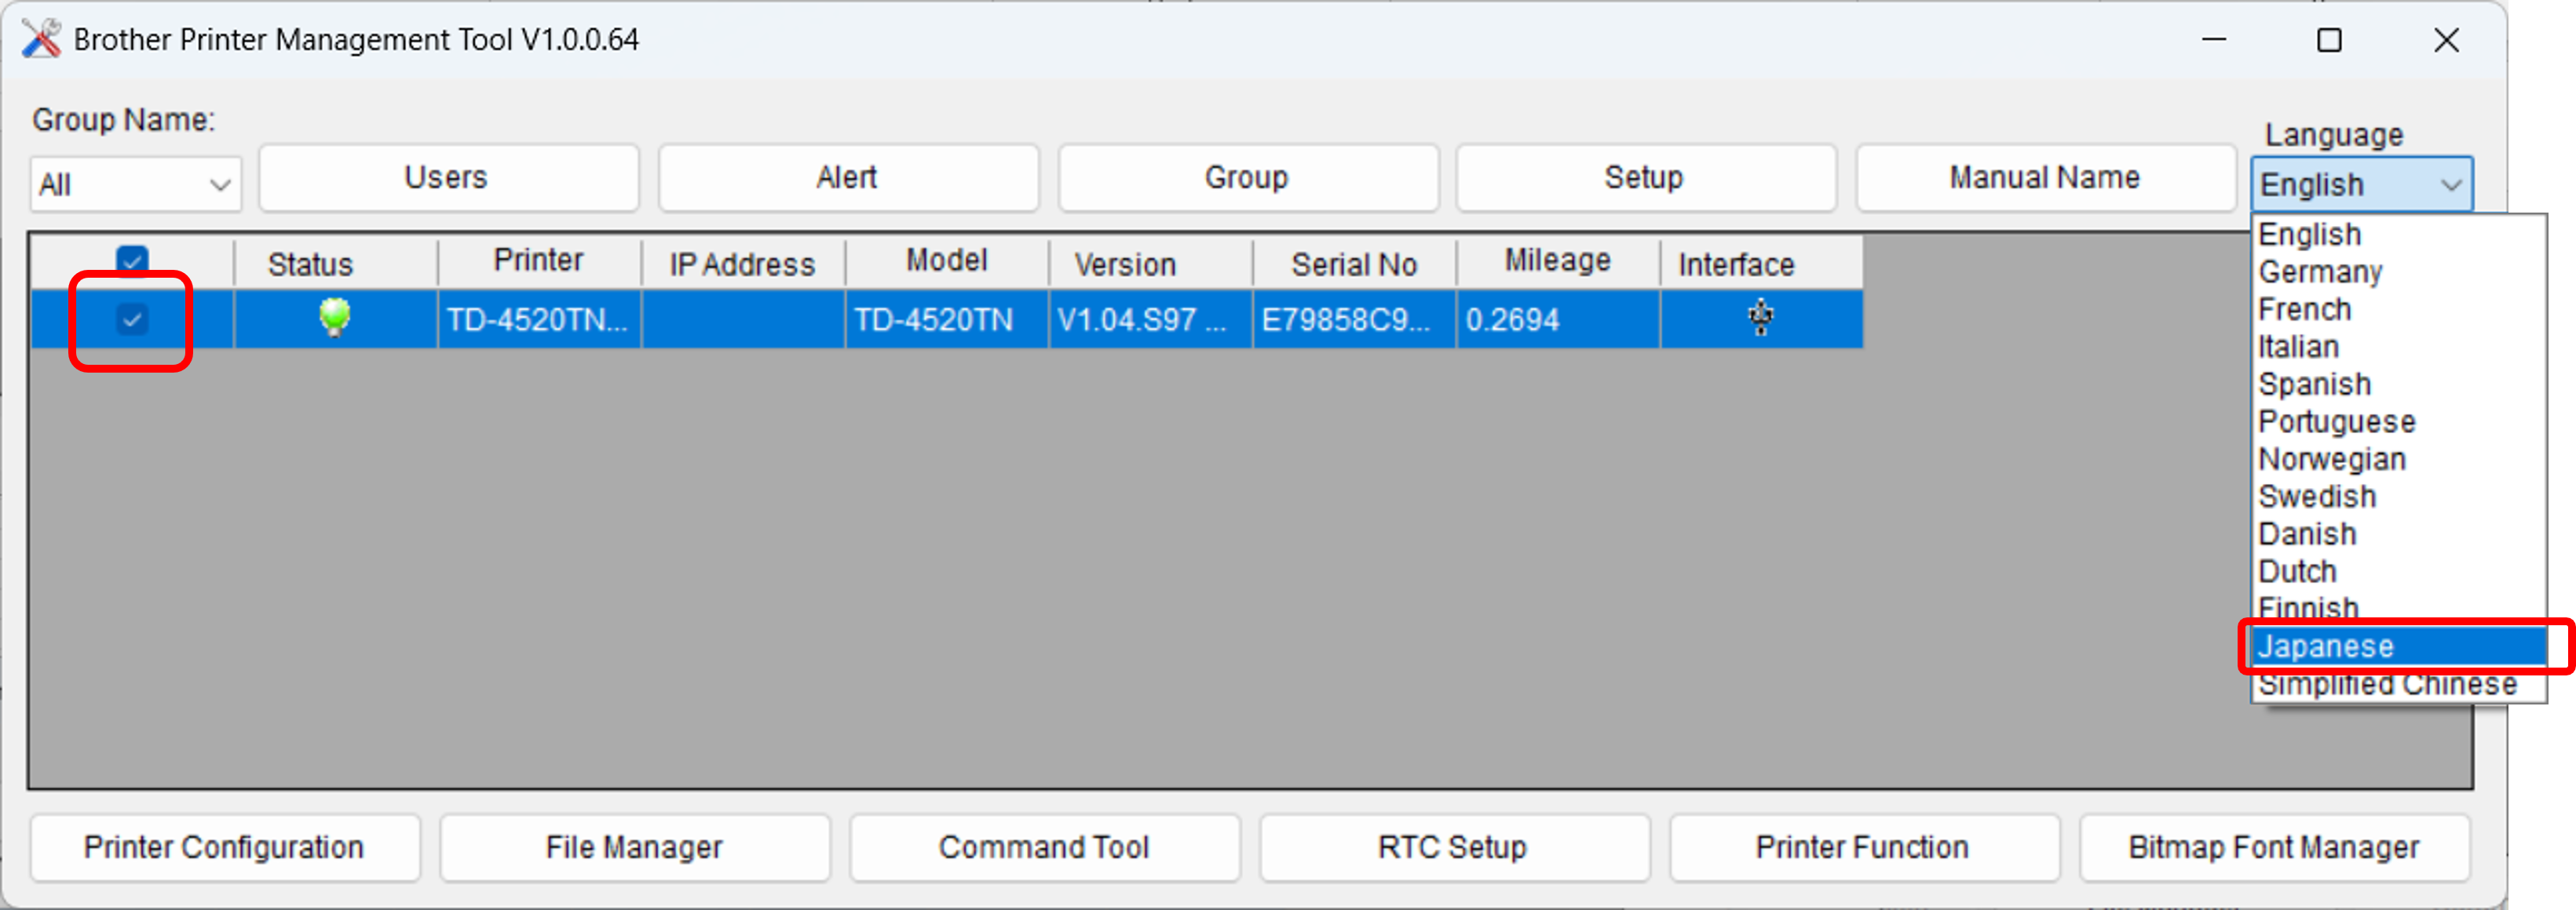Open the Bitmap Font Manager
This screenshot has width=2576, height=910.
pyautogui.click(x=2273, y=847)
